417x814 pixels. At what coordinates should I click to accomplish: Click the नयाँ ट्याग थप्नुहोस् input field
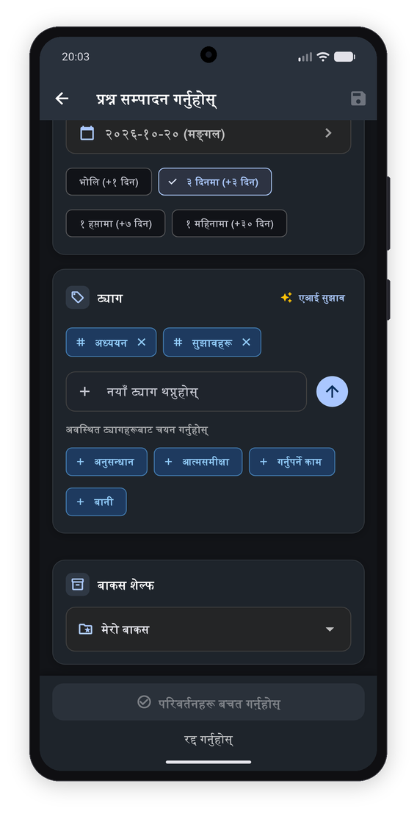click(186, 391)
